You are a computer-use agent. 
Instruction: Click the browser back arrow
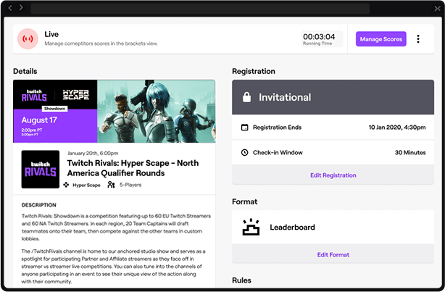tap(10, 7)
